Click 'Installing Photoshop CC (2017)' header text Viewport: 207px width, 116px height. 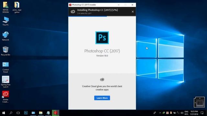click(98, 10)
